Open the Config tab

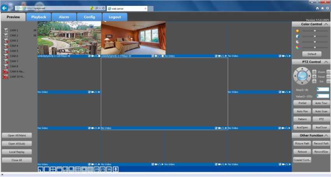[x=89, y=17]
